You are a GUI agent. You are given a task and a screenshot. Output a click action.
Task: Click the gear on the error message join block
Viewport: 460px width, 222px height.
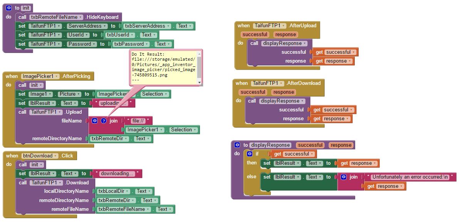344,177
